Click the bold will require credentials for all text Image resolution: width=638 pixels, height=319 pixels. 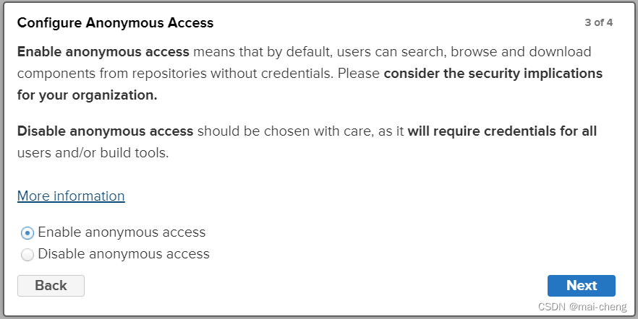[502, 131]
